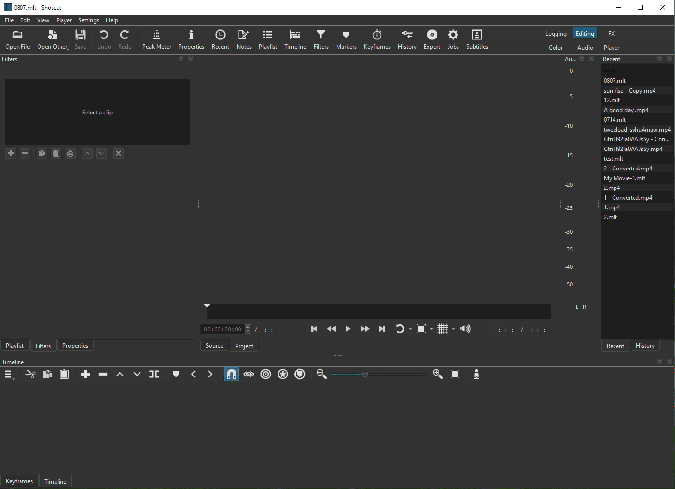Open the timeline hamburger menu
675x489 pixels.
(x=9, y=374)
